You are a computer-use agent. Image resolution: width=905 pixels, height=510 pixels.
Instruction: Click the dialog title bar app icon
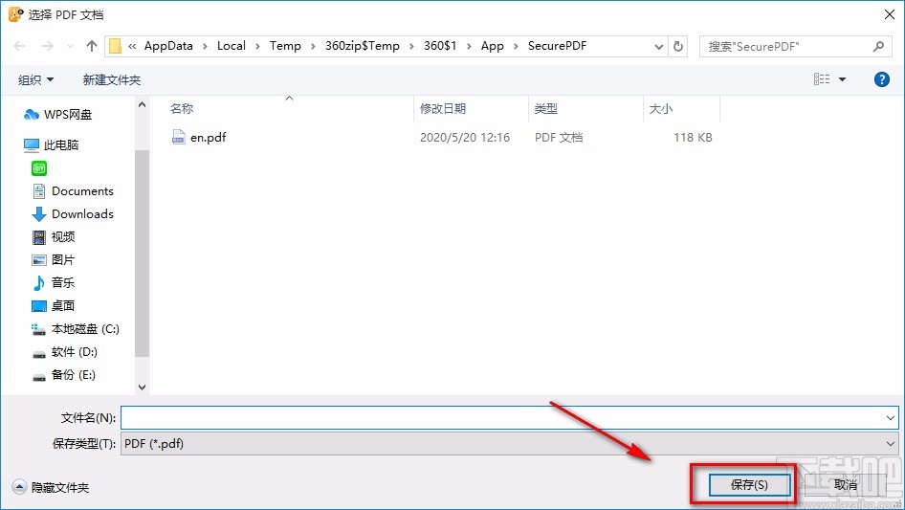[15, 14]
